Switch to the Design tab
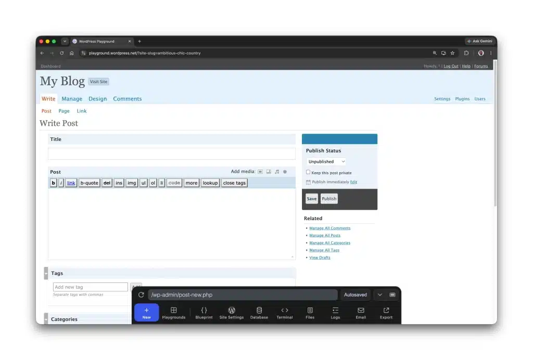Viewport: 533px width, 360px height. point(97,99)
